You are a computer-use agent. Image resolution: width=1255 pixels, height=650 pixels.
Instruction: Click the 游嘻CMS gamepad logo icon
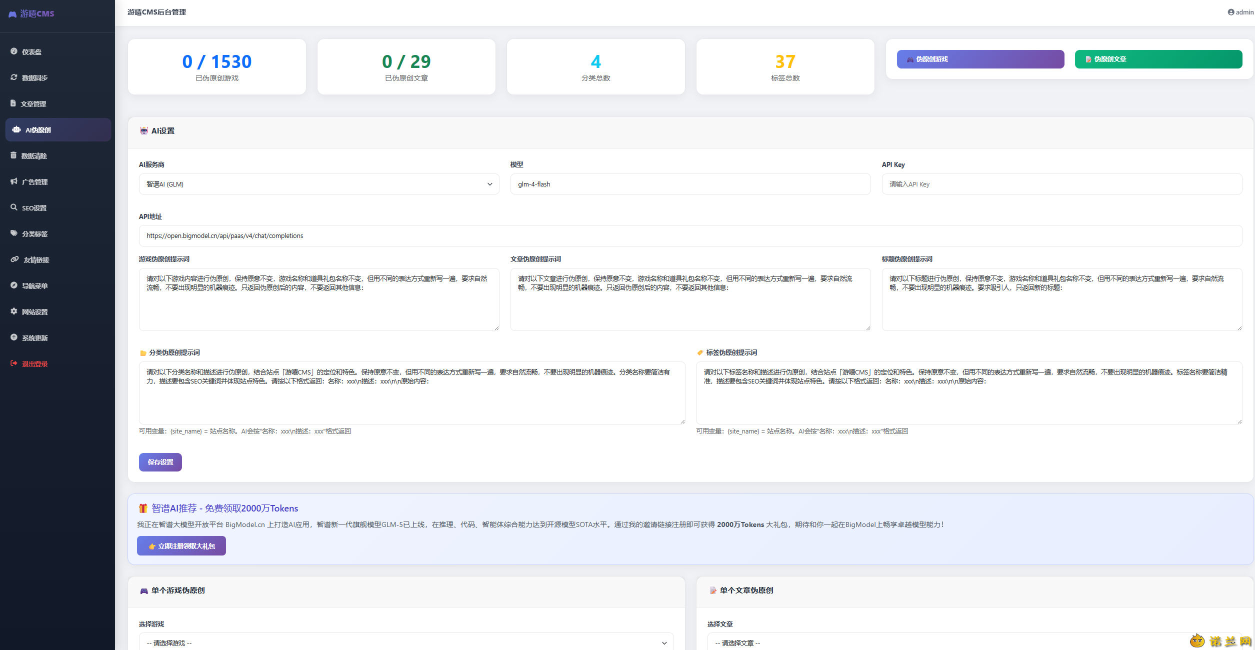(x=12, y=14)
